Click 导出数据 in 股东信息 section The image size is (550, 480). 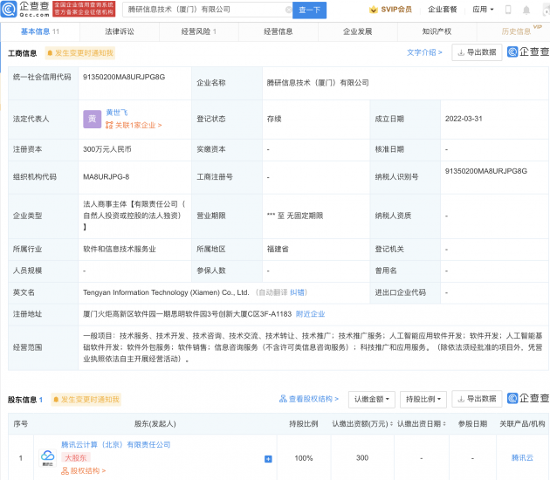pos(477,399)
